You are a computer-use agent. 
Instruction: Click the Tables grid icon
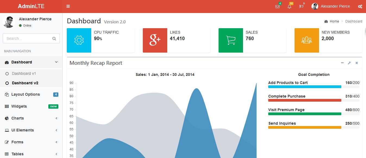tap(7, 154)
